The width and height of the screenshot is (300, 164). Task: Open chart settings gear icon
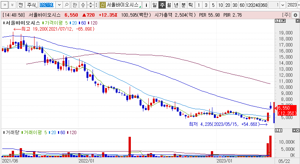coord(295,15)
